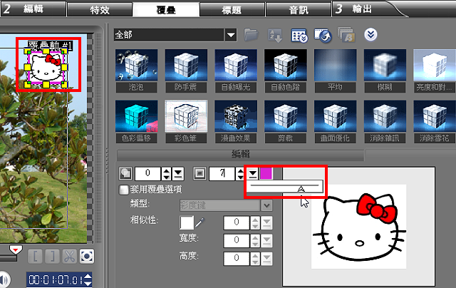
Task: Click the A-Z sort library icon
Action: point(275,36)
